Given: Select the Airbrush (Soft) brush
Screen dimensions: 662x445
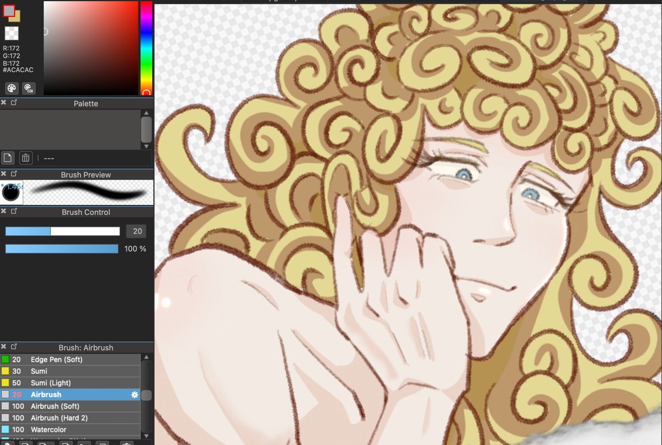Looking at the screenshot, I should [x=70, y=406].
